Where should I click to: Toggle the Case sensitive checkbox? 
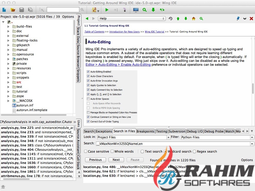coord(86,151)
